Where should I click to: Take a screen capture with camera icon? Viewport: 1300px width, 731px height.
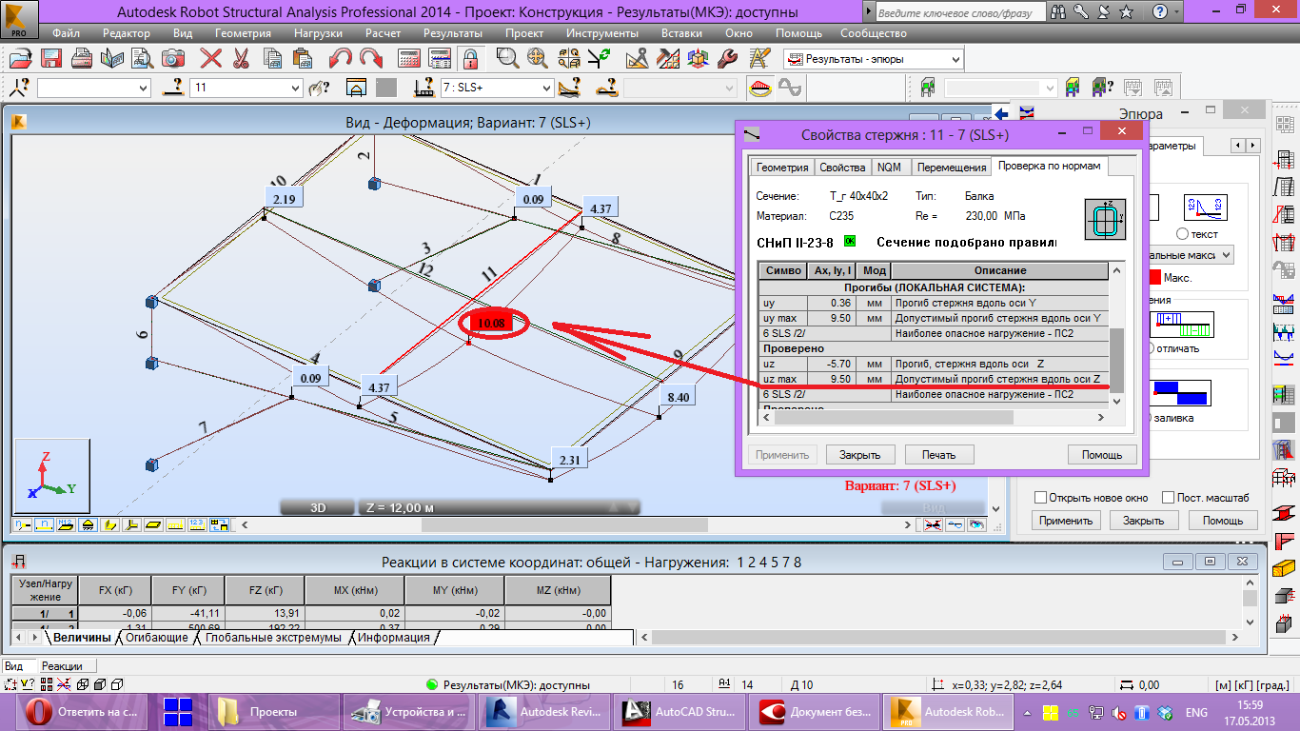172,58
